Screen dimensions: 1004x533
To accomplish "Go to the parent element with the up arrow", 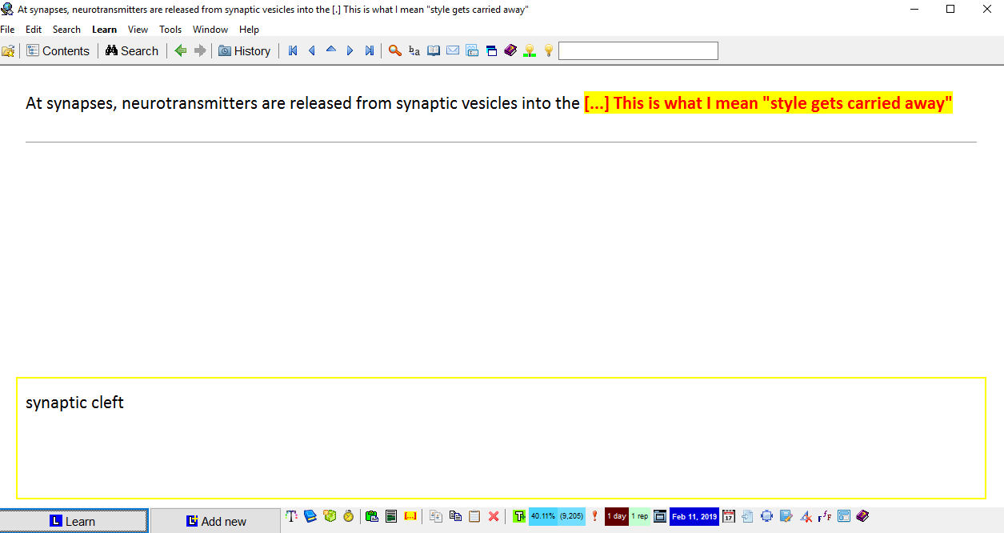I will coord(331,50).
